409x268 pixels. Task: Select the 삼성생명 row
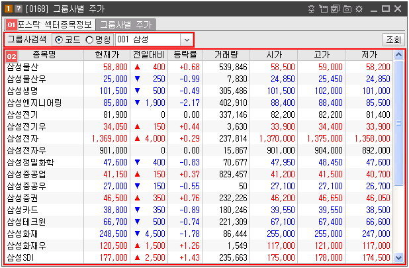pyautogui.click(x=199, y=91)
